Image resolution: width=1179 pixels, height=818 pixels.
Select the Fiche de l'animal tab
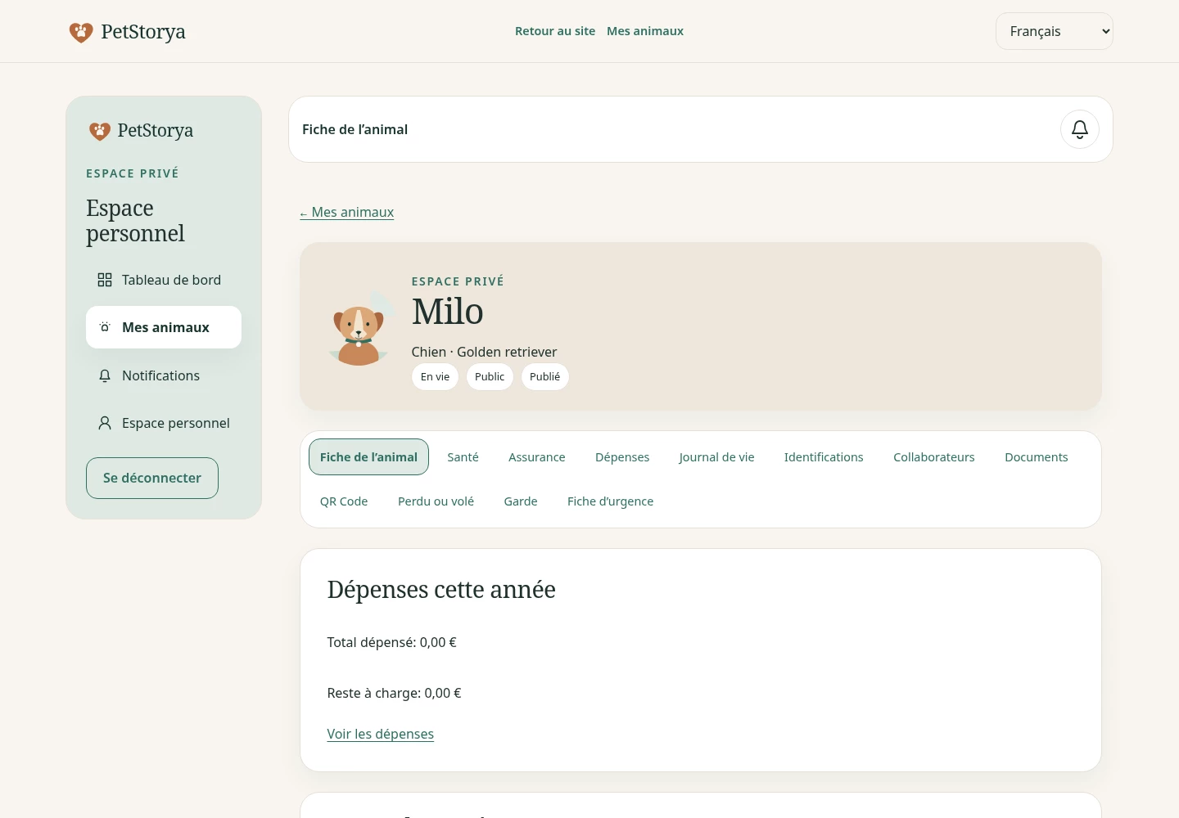point(368,457)
